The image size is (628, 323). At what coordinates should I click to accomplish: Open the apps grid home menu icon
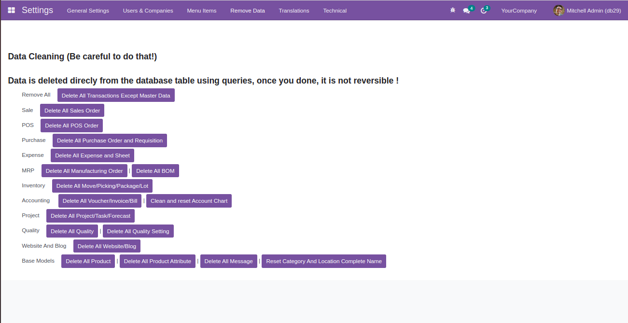12,10
